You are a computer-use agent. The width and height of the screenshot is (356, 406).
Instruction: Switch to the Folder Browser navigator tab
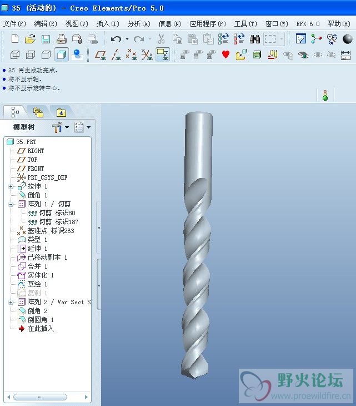pyautogui.click(x=38, y=112)
